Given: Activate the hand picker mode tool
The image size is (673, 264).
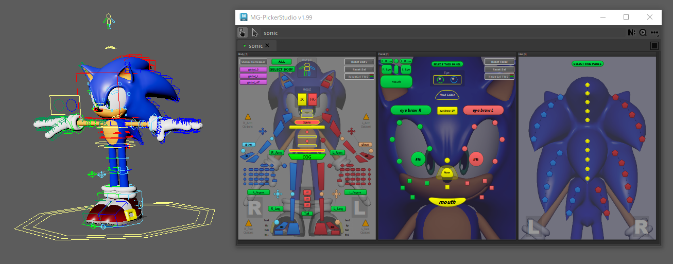Looking at the screenshot, I should 242,32.
